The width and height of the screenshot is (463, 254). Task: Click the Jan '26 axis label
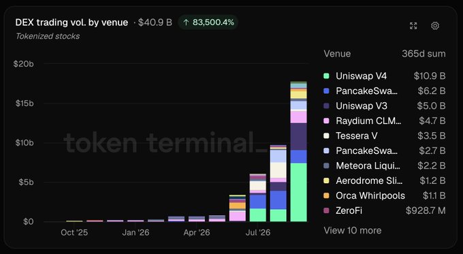[135, 233]
